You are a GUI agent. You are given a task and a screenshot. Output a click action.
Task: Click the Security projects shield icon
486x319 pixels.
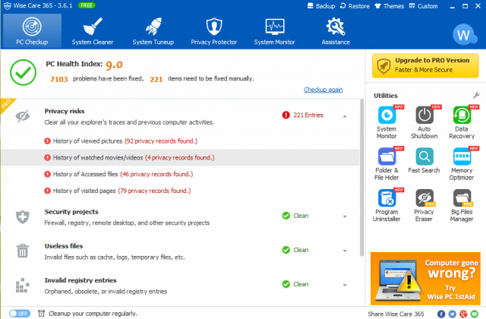(x=23, y=216)
